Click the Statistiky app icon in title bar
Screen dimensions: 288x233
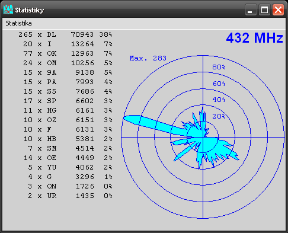point(8,9)
